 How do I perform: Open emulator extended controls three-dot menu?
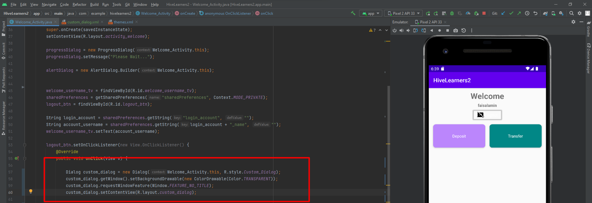[x=472, y=31]
